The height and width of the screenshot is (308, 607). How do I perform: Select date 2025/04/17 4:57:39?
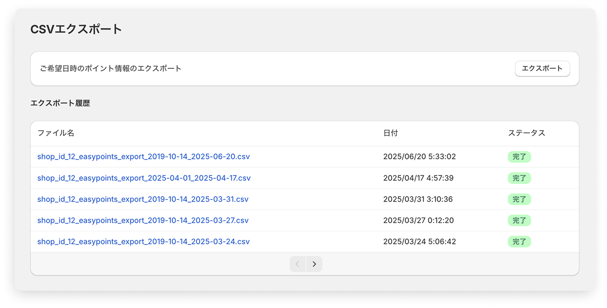418,178
